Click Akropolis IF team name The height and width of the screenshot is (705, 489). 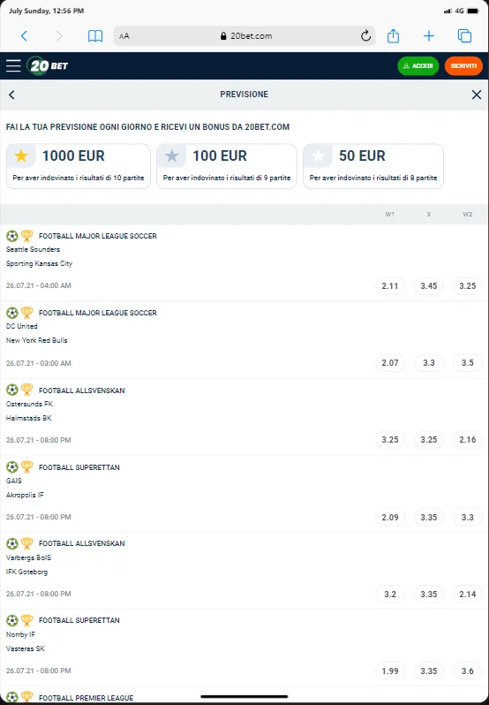(x=25, y=495)
